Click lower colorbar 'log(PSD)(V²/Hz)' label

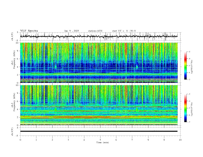(x=192, y=109)
